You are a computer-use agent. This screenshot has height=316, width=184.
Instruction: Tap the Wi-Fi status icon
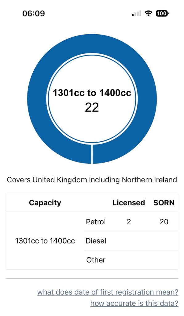pos(149,14)
